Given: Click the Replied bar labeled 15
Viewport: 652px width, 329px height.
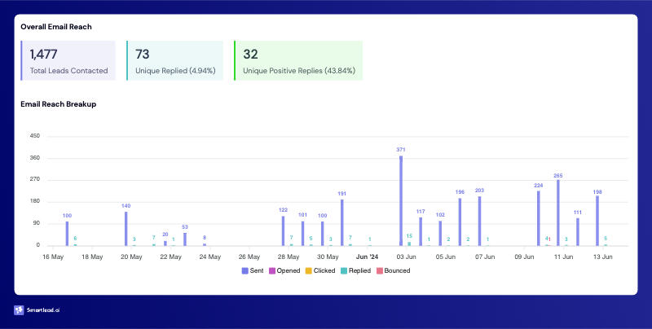Looking at the screenshot, I should 409,243.
